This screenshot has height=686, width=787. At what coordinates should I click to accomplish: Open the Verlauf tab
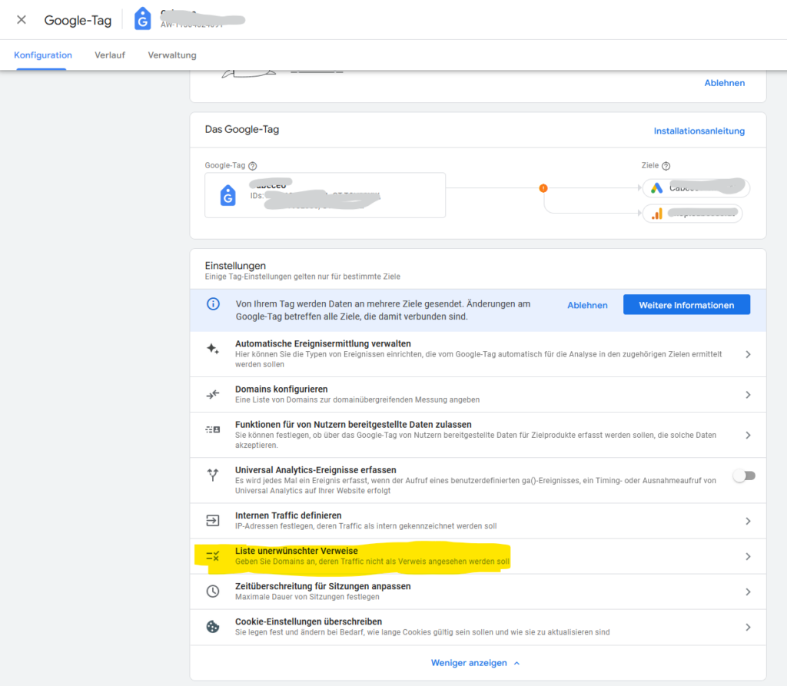pyautogui.click(x=109, y=55)
